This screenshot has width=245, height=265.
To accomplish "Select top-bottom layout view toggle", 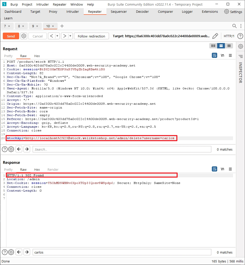I will [221, 46].
